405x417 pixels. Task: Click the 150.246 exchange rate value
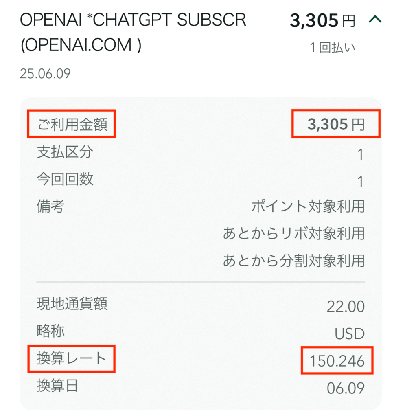(x=337, y=361)
